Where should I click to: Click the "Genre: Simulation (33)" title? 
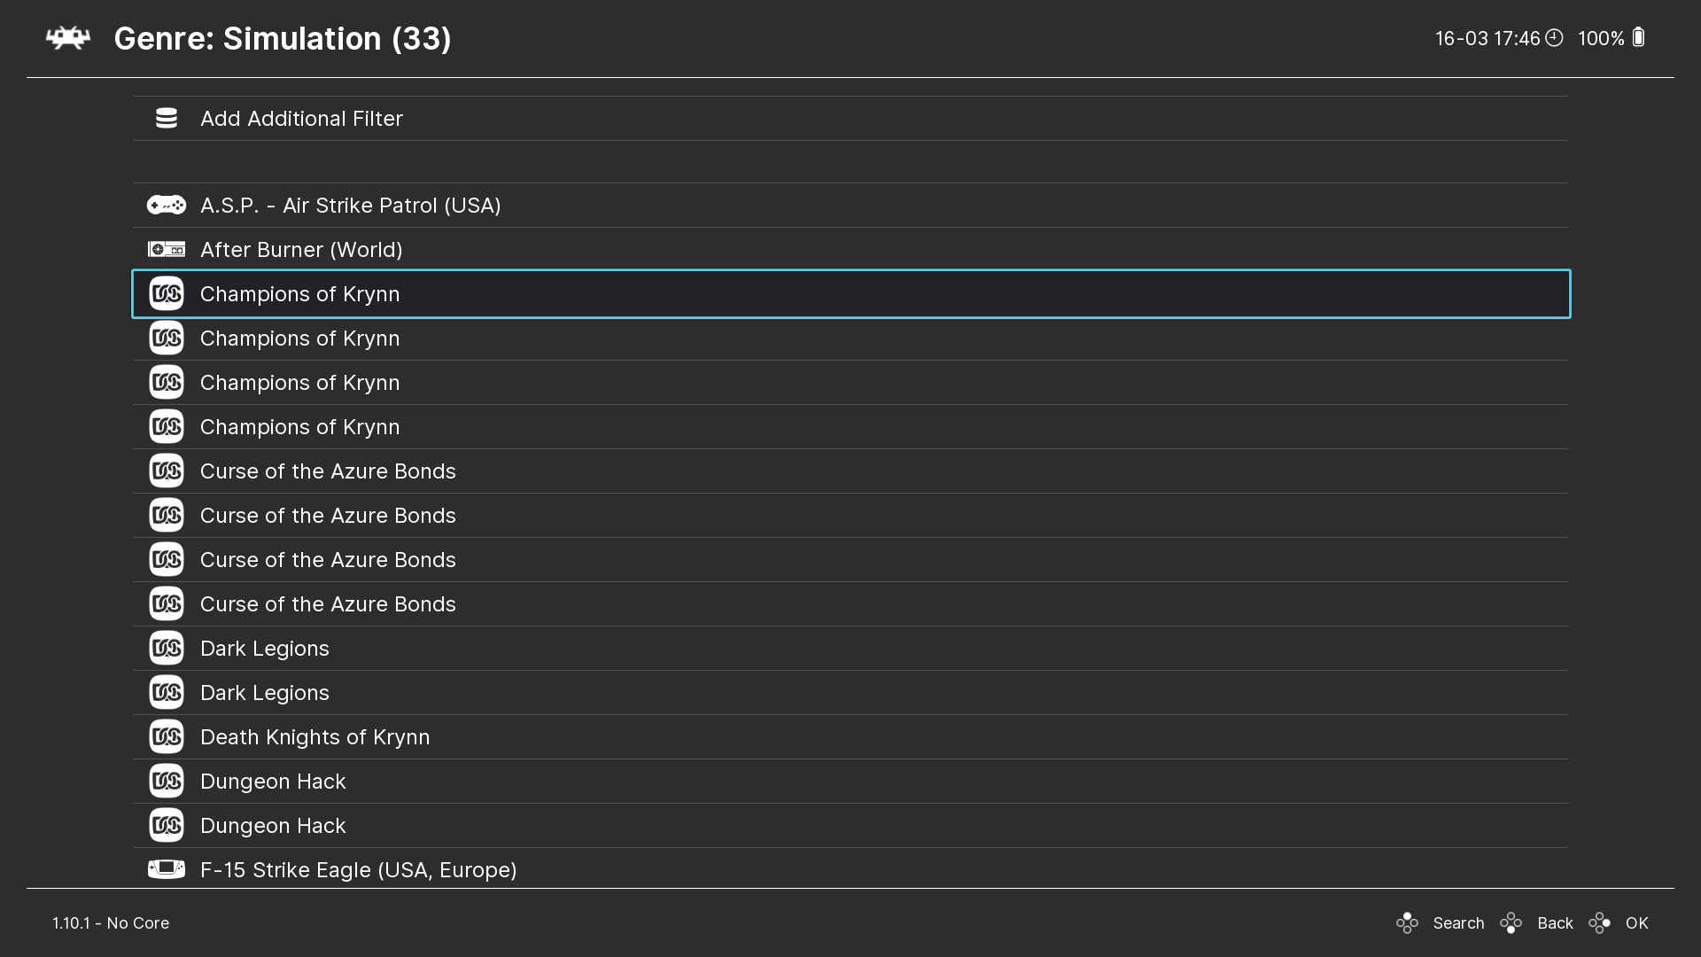coord(283,39)
